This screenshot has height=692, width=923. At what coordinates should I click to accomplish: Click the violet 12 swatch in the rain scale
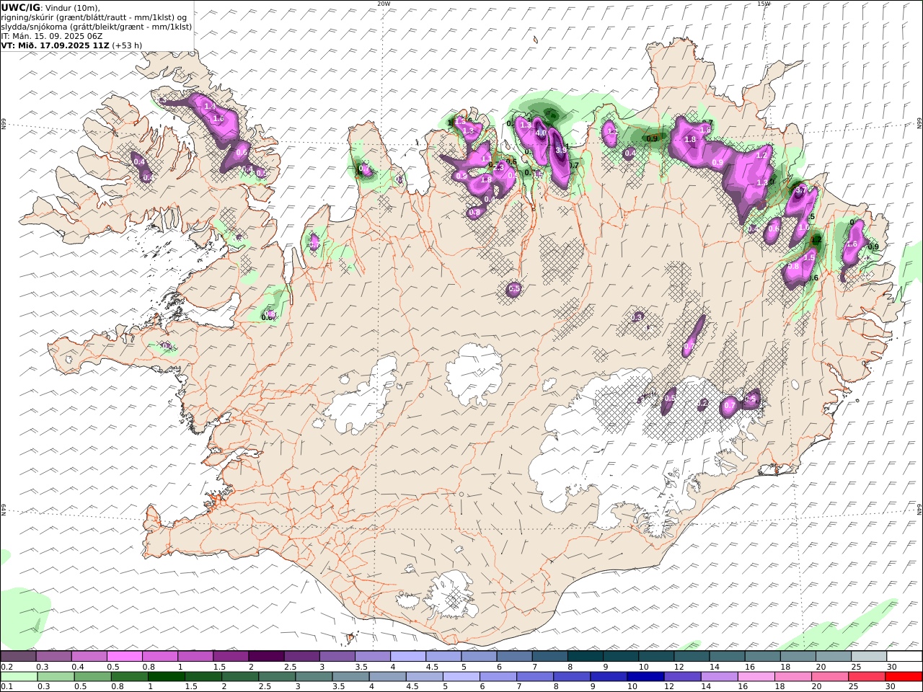click(682, 677)
